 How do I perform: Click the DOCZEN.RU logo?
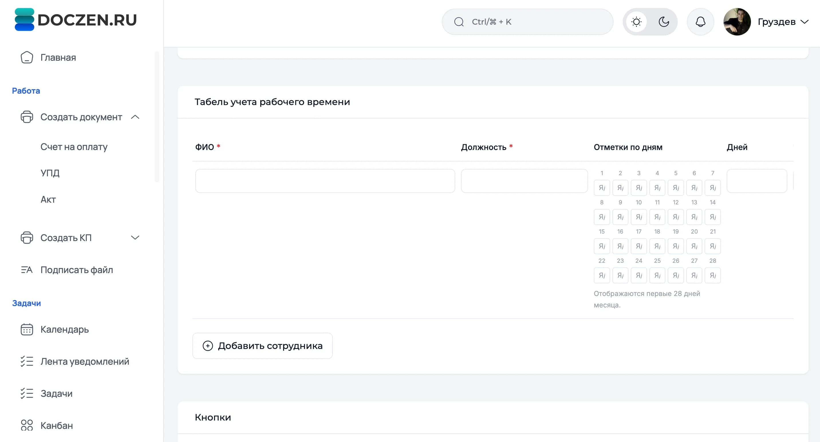tap(76, 20)
